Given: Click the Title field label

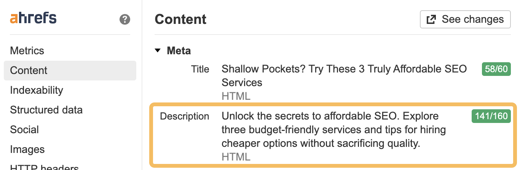Looking at the screenshot, I should (x=200, y=69).
